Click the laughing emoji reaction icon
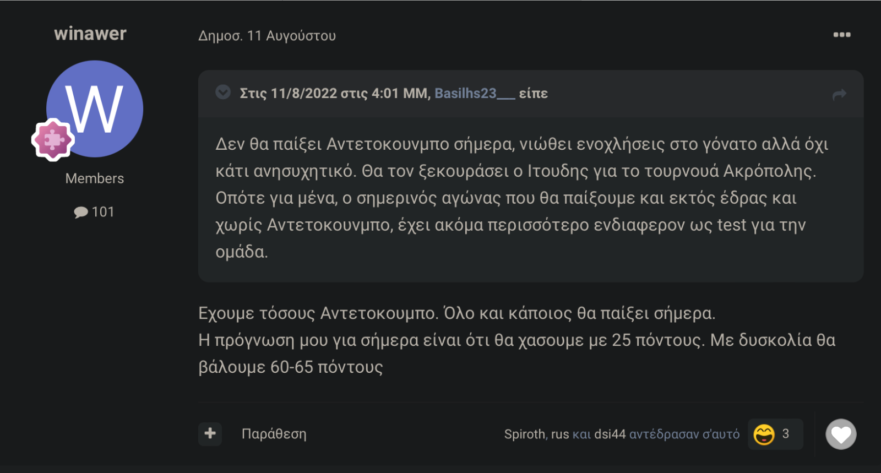 click(764, 434)
